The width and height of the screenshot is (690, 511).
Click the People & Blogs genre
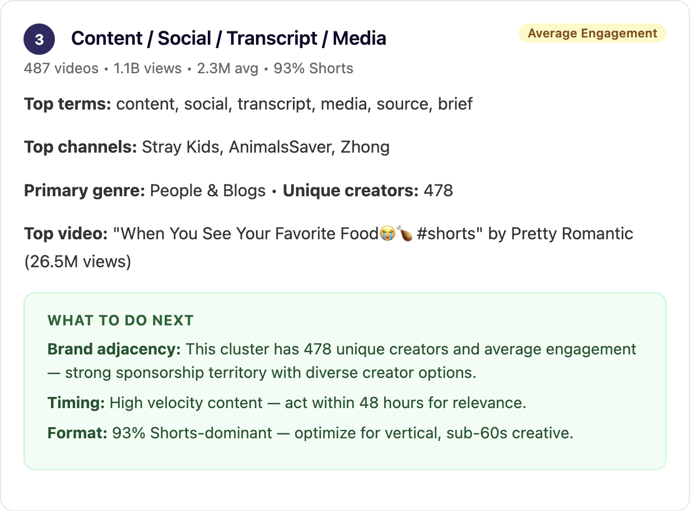pos(208,191)
